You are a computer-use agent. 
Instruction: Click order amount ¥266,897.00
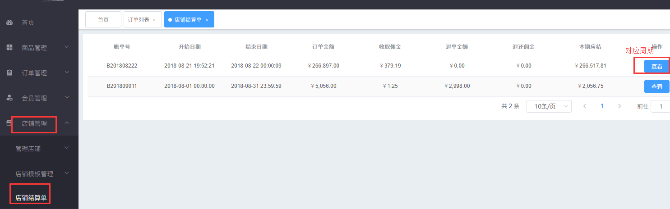click(323, 66)
